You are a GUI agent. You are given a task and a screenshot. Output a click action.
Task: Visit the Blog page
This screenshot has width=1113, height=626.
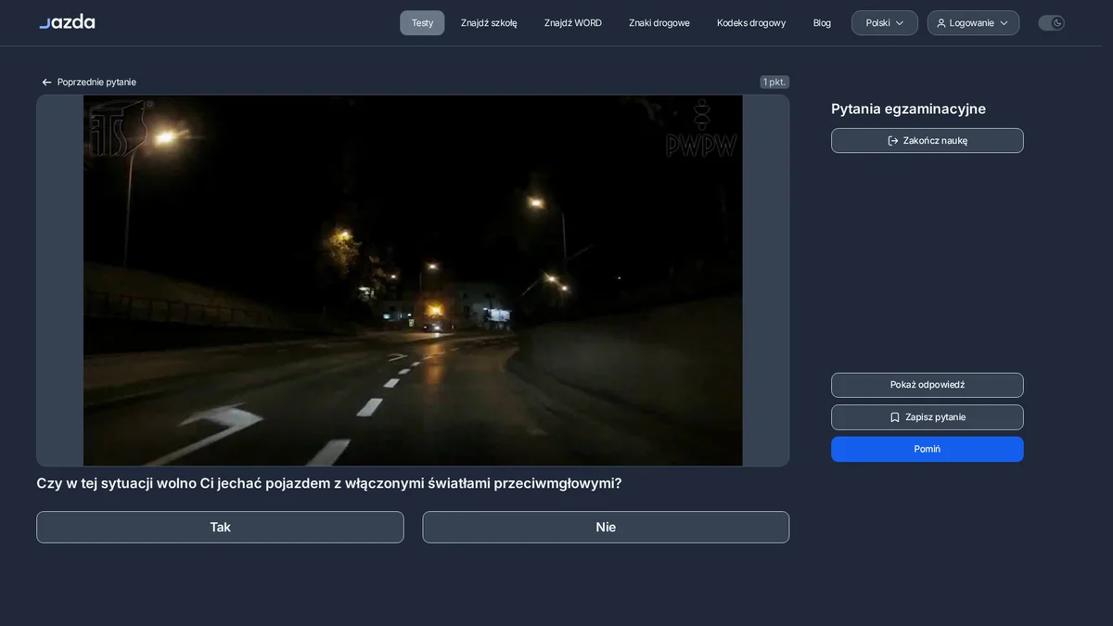click(x=822, y=23)
